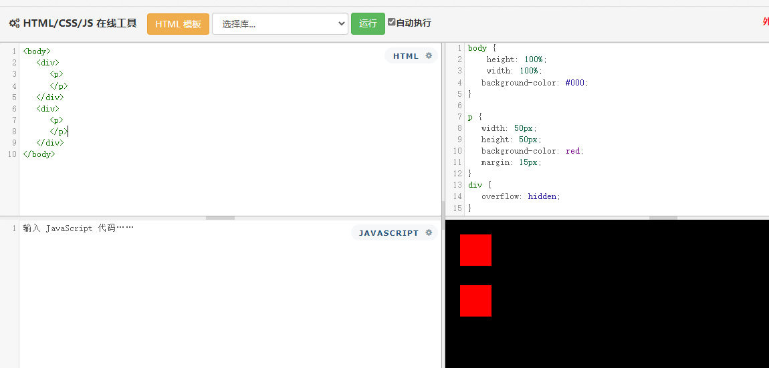This screenshot has height=368, width=769.
Task: Open the HTML panel settings gear
Action: (x=429, y=56)
